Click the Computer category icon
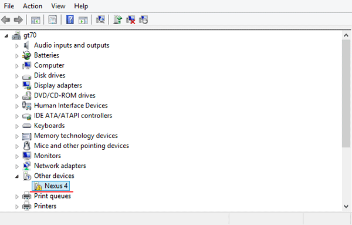Image resolution: width=352 pixels, height=225 pixels. click(27, 65)
